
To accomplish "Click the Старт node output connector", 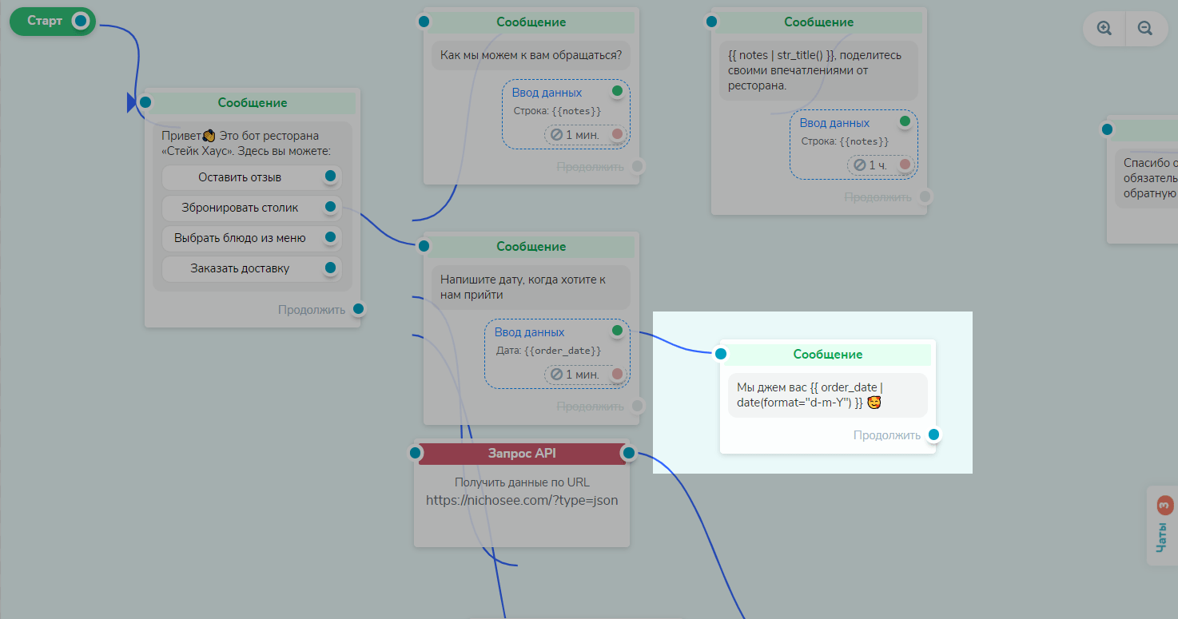I will click(x=80, y=21).
